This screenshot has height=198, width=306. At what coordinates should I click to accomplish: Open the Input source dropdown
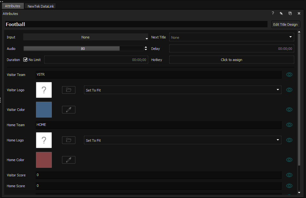coord(86,37)
